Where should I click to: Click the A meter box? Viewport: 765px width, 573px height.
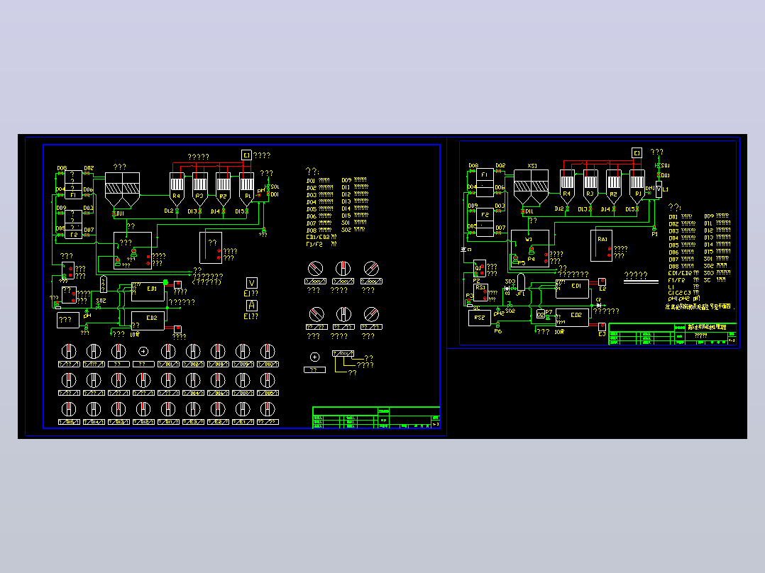[252, 306]
